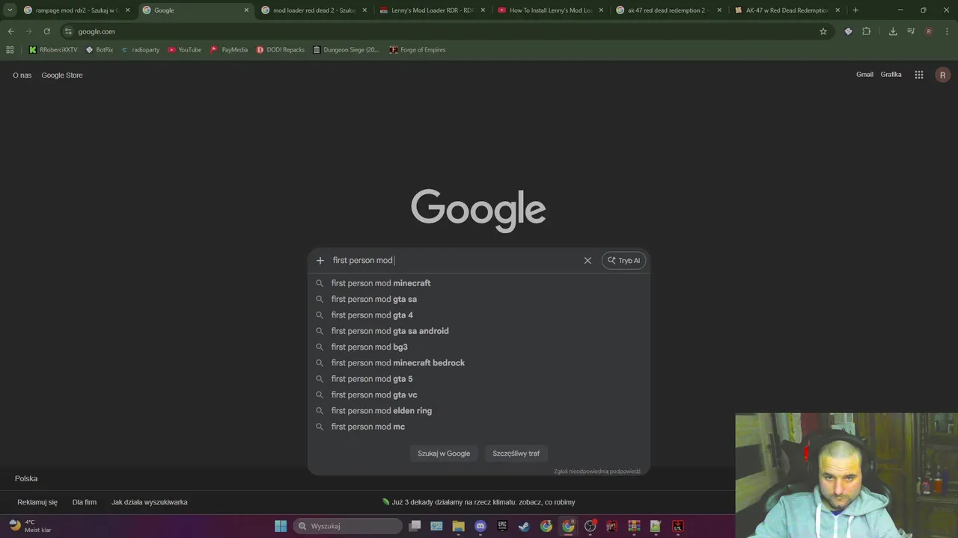
Task: Click the Windows taskbar search box
Action: [x=347, y=526]
